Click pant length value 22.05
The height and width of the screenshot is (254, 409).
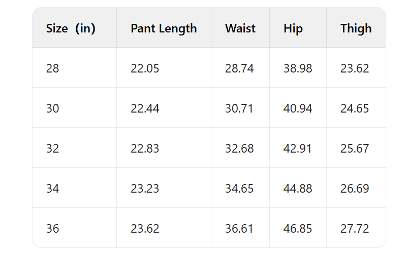coord(145,68)
